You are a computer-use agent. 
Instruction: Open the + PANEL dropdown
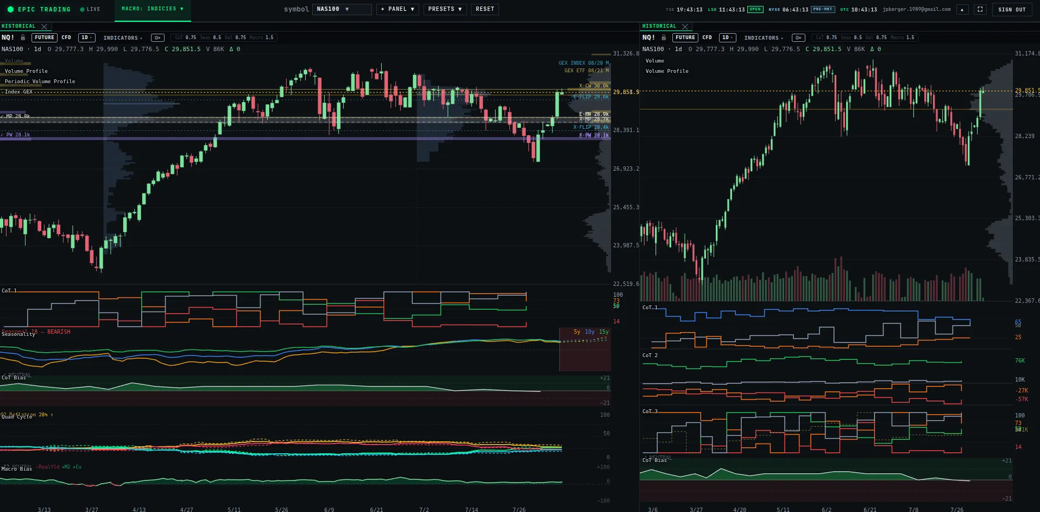coord(398,9)
